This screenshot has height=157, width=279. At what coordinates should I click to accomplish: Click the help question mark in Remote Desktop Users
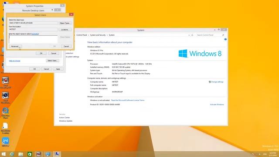pos(52,10)
